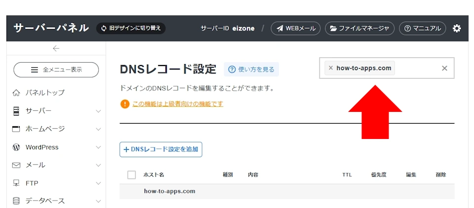
Task: Expand the ホームページ menu chevron
Action: coord(98,129)
